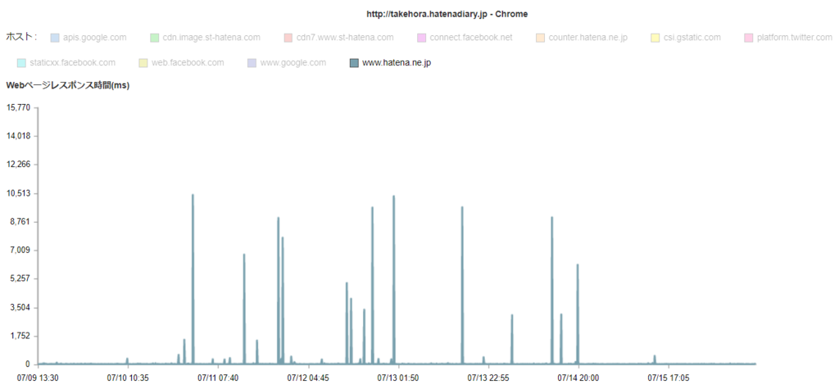
Task: Toggle csi.gstatic.com legend swatch
Action: (x=655, y=38)
